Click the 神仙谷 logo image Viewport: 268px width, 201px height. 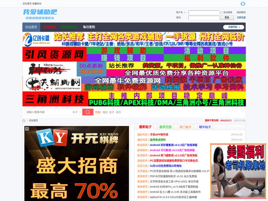coord(50,69)
